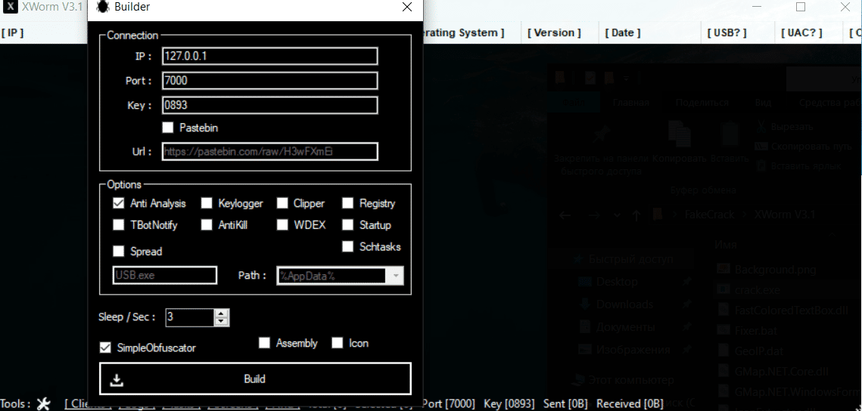Go back with File Explorer's left arrow
This screenshot has height=411, width=862.
[x=565, y=215]
